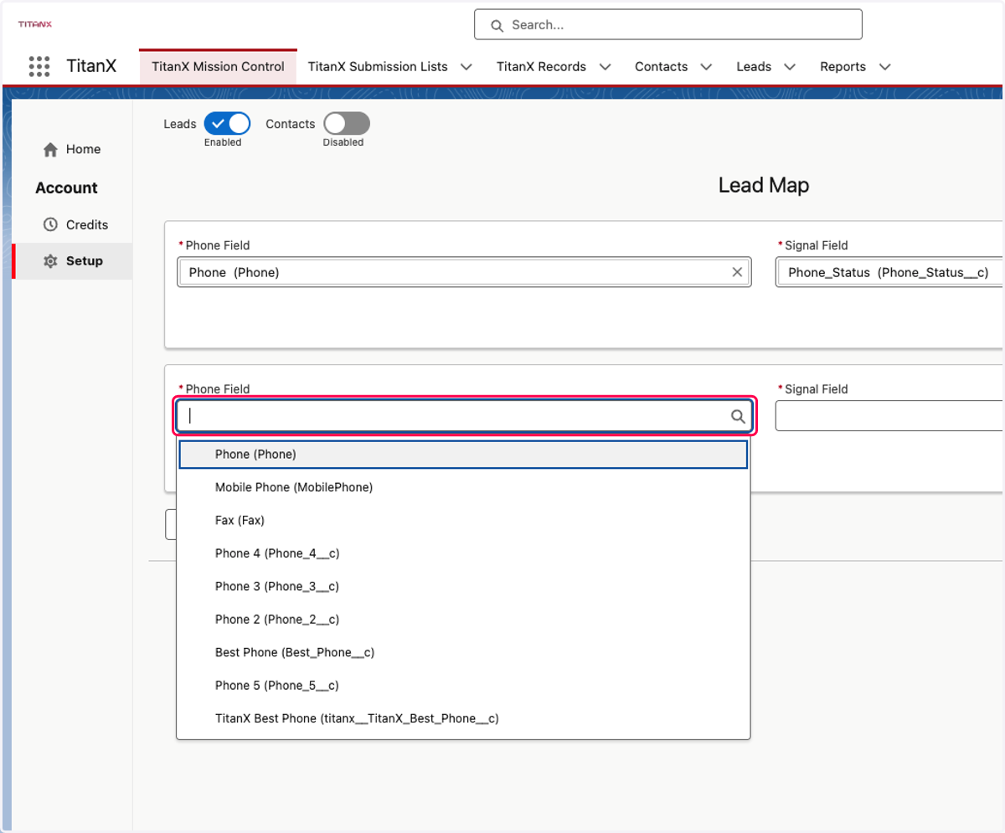Click the search magnifier icon in global search
The width and height of the screenshot is (1005, 833).
click(497, 25)
